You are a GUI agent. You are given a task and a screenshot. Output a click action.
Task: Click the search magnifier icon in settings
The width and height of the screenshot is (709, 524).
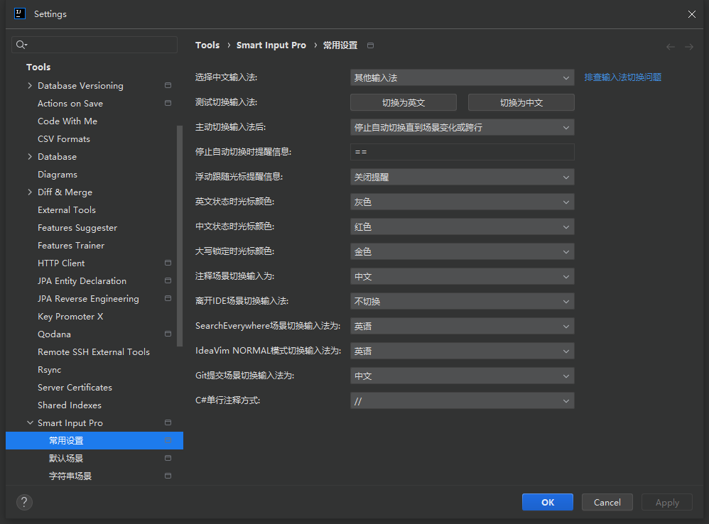coord(21,44)
